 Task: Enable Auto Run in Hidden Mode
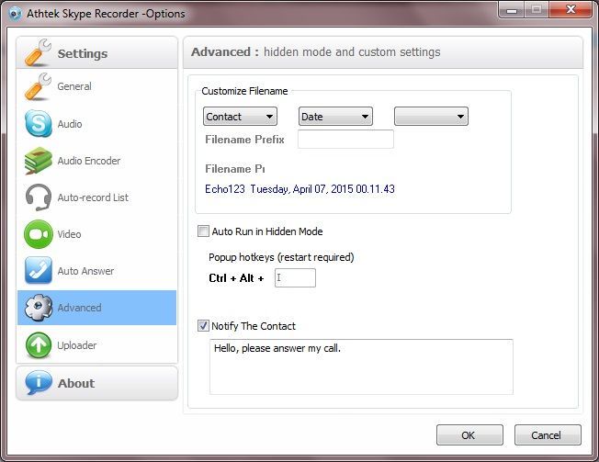pyautogui.click(x=203, y=231)
